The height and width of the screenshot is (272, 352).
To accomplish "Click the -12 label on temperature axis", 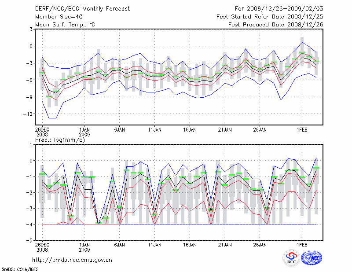I will pyautogui.click(x=26, y=114).
